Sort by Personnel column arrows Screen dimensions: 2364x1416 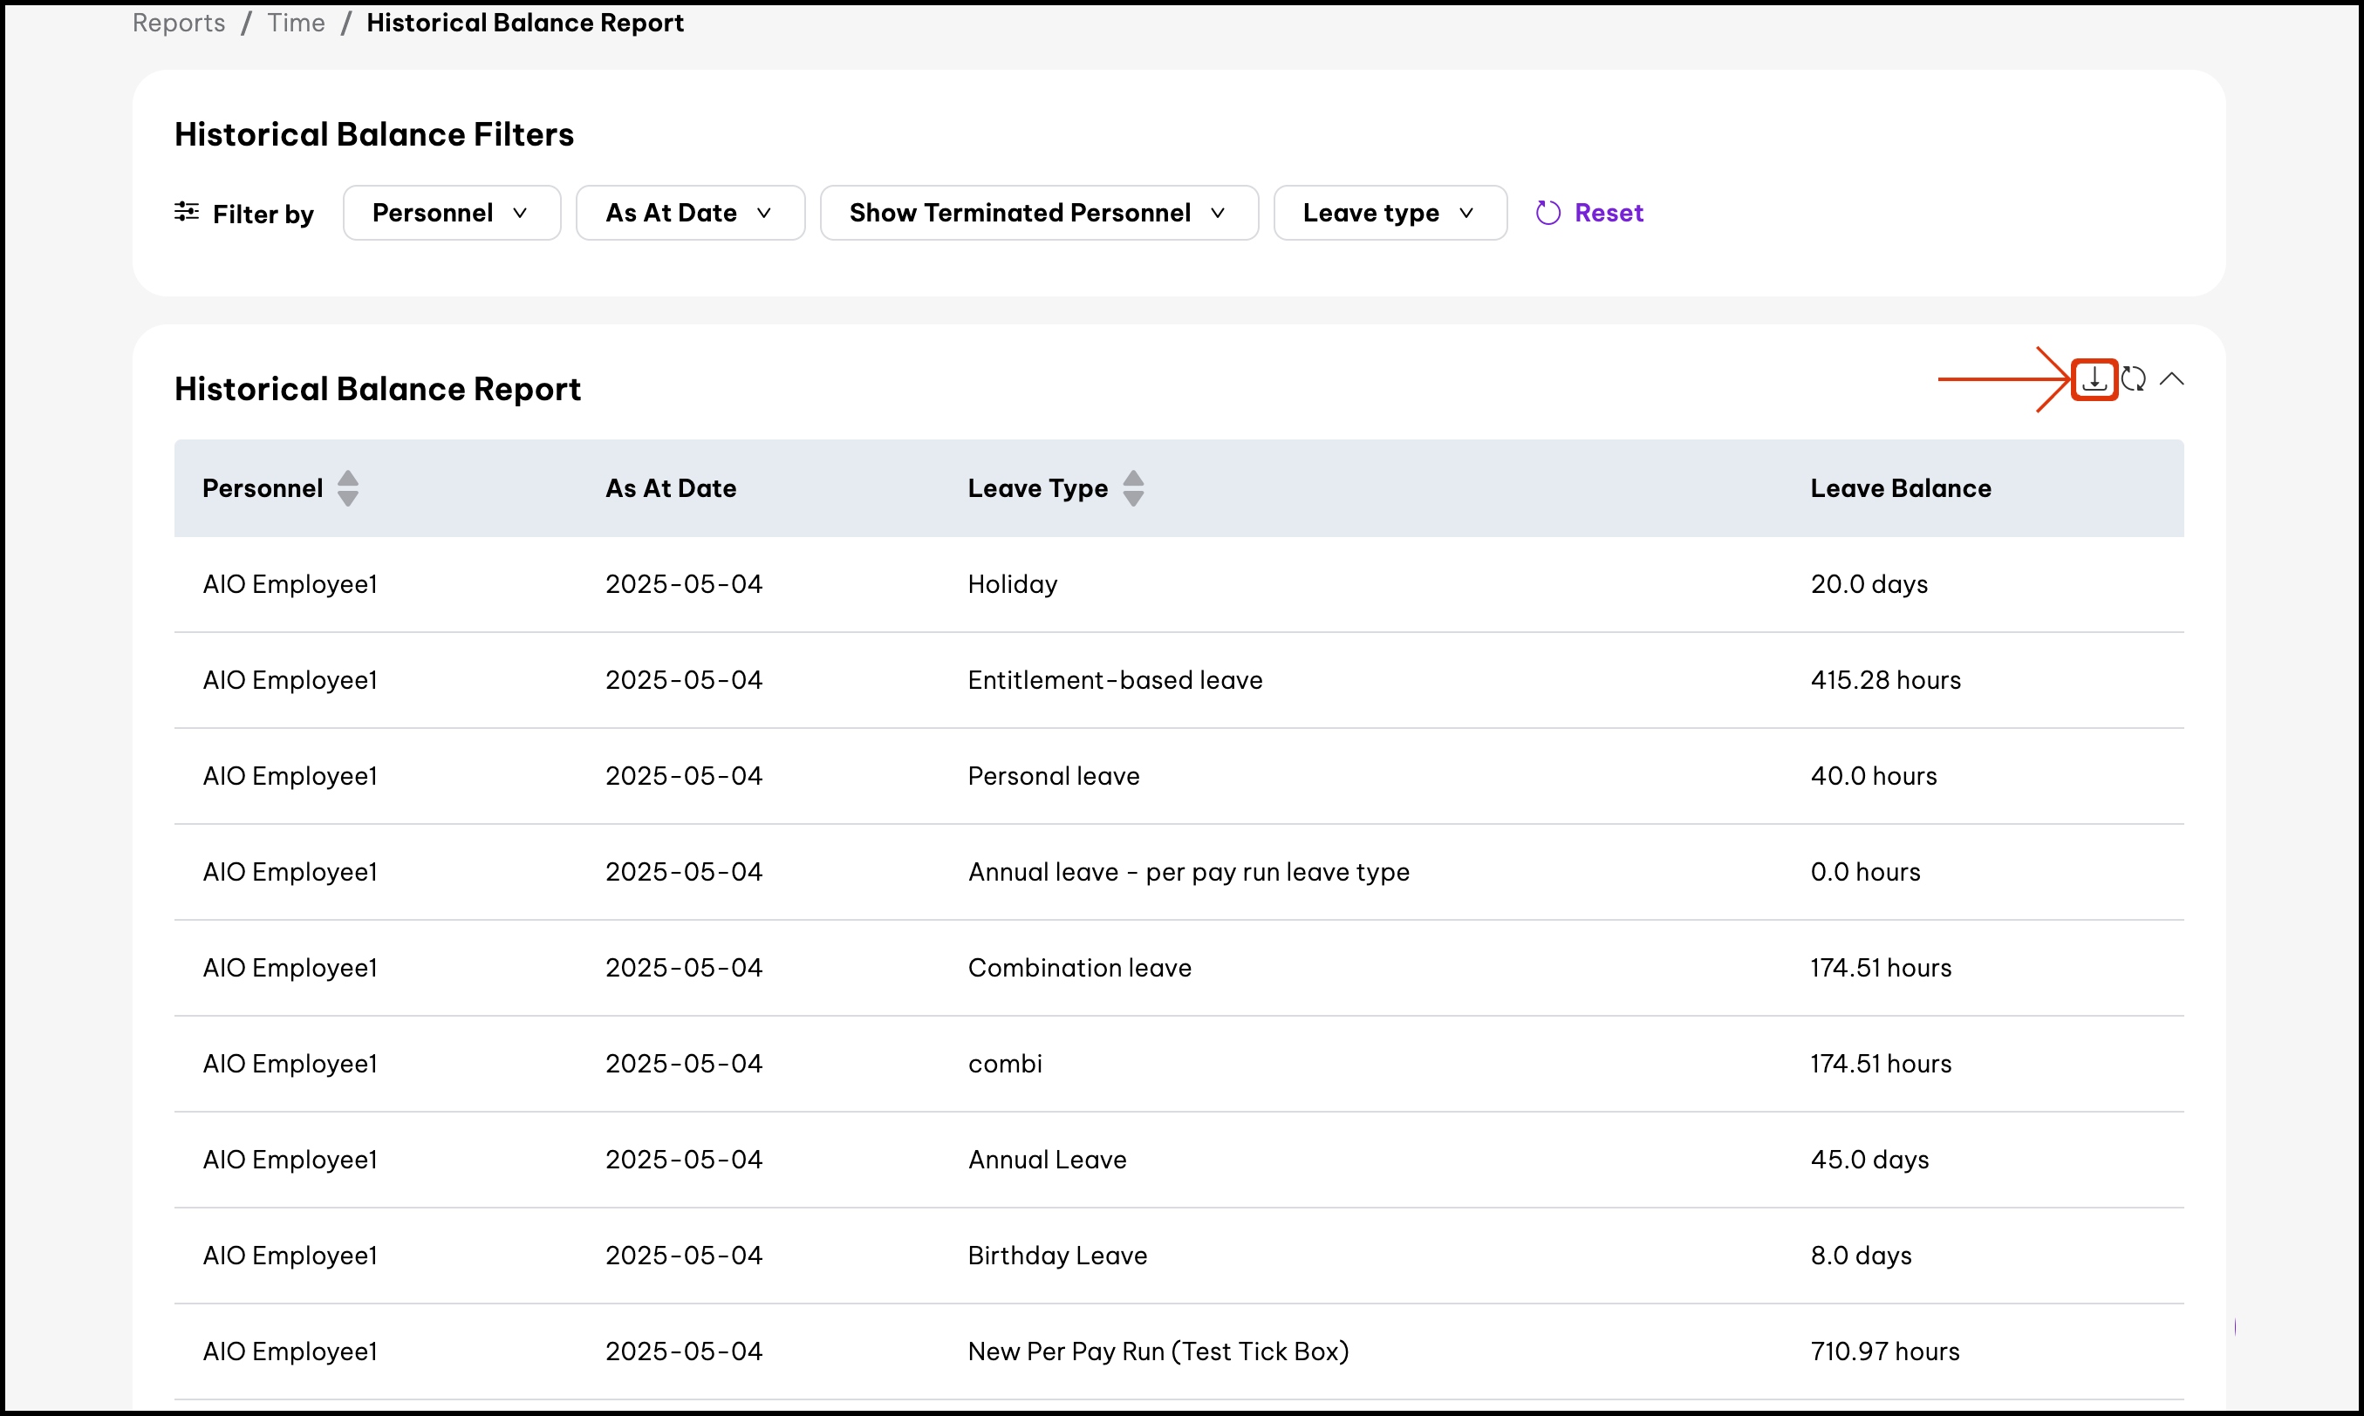pos(348,488)
